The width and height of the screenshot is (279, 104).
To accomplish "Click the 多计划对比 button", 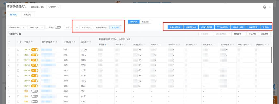I will click(x=86, y=27).
